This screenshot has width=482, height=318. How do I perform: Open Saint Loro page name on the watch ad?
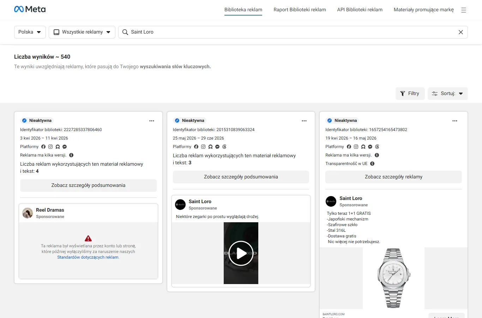tap(351, 198)
